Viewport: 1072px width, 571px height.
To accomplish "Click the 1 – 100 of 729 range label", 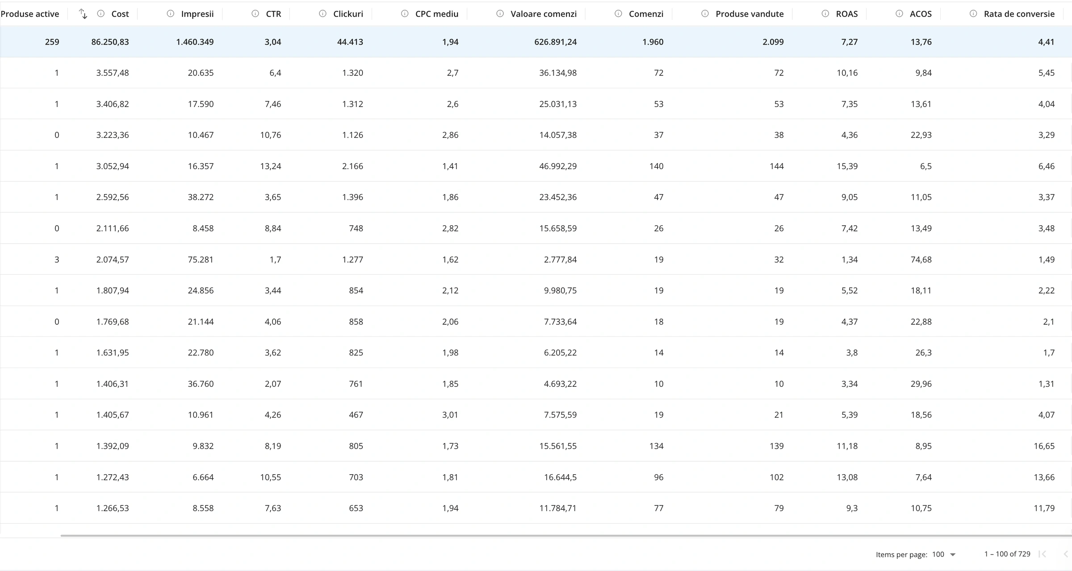I will (1007, 554).
